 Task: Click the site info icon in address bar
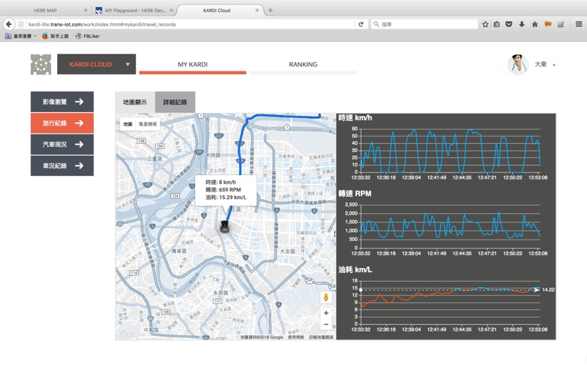[21, 24]
